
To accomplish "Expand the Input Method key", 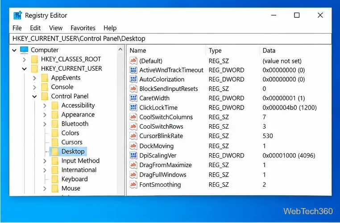I will tap(45, 161).
